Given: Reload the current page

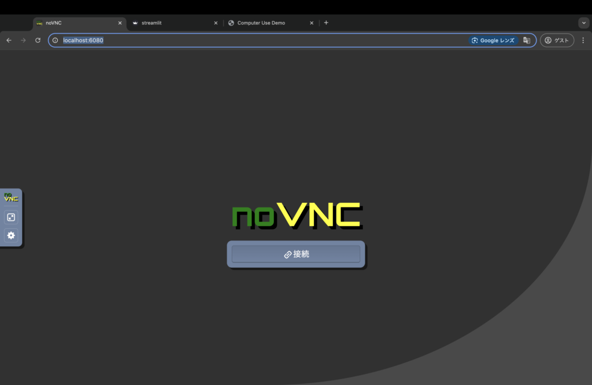Looking at the screenshot, I should (x=38, y=40).
